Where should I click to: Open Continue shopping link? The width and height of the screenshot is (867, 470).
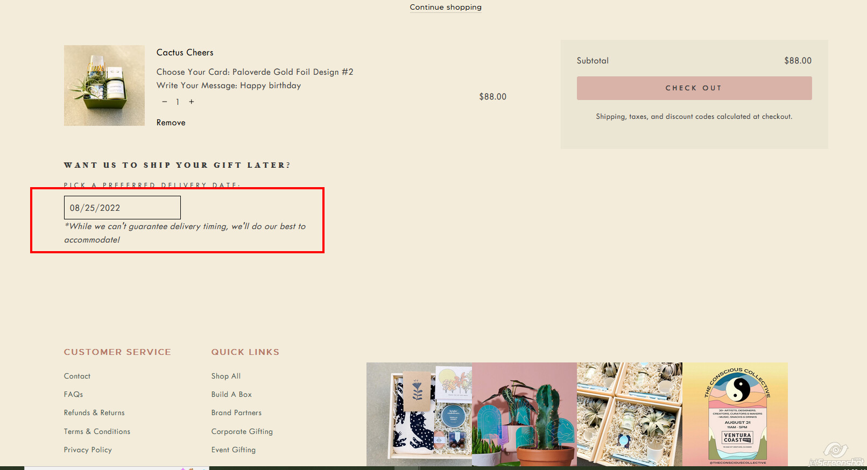tap(446, 7)
